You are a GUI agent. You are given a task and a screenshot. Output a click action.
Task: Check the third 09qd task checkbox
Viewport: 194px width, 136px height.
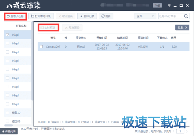[x=7, y=52]
